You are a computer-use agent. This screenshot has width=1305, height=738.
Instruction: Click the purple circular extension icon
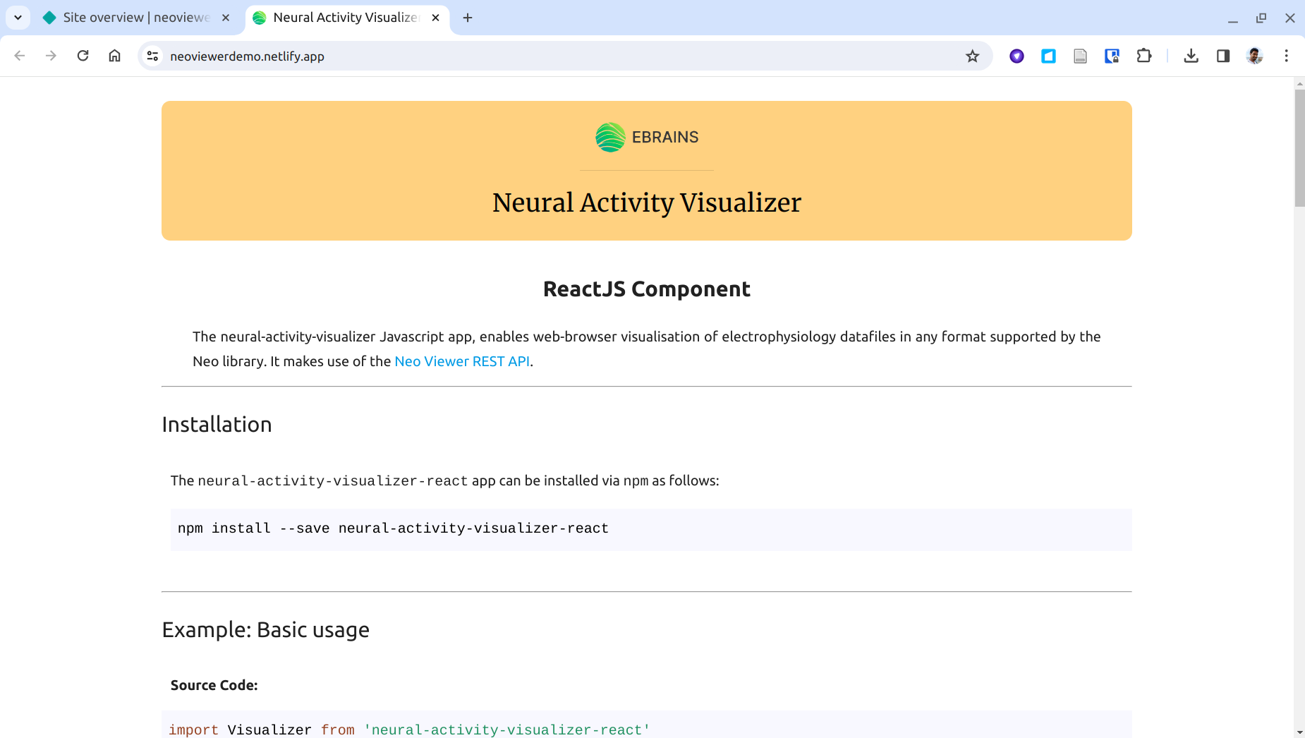coord(1016,56)
